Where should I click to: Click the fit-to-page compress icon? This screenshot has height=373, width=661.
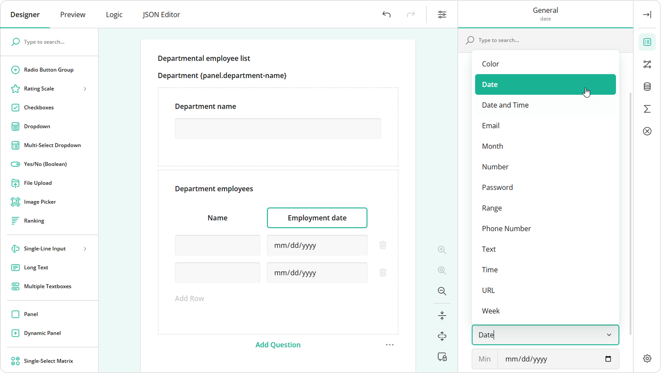442,315
